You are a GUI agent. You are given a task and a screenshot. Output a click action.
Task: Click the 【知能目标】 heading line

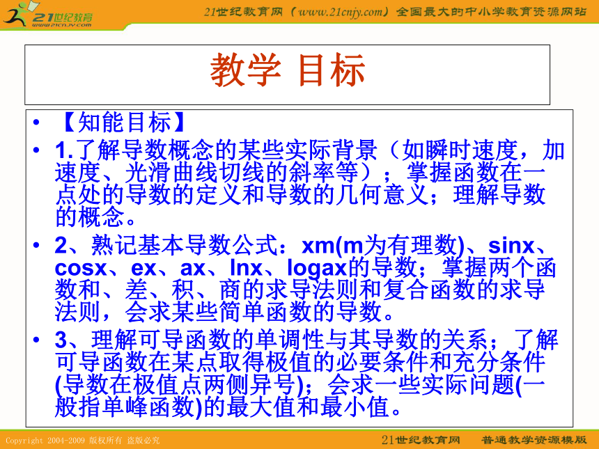[123, 123]
